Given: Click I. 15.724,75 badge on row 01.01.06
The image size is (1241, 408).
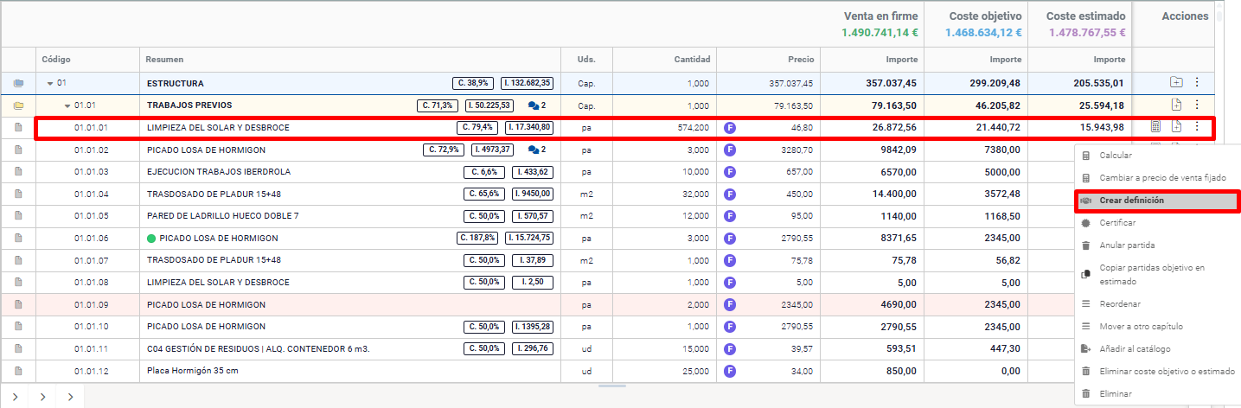Looking at the screenshot, I should (530, 238).
